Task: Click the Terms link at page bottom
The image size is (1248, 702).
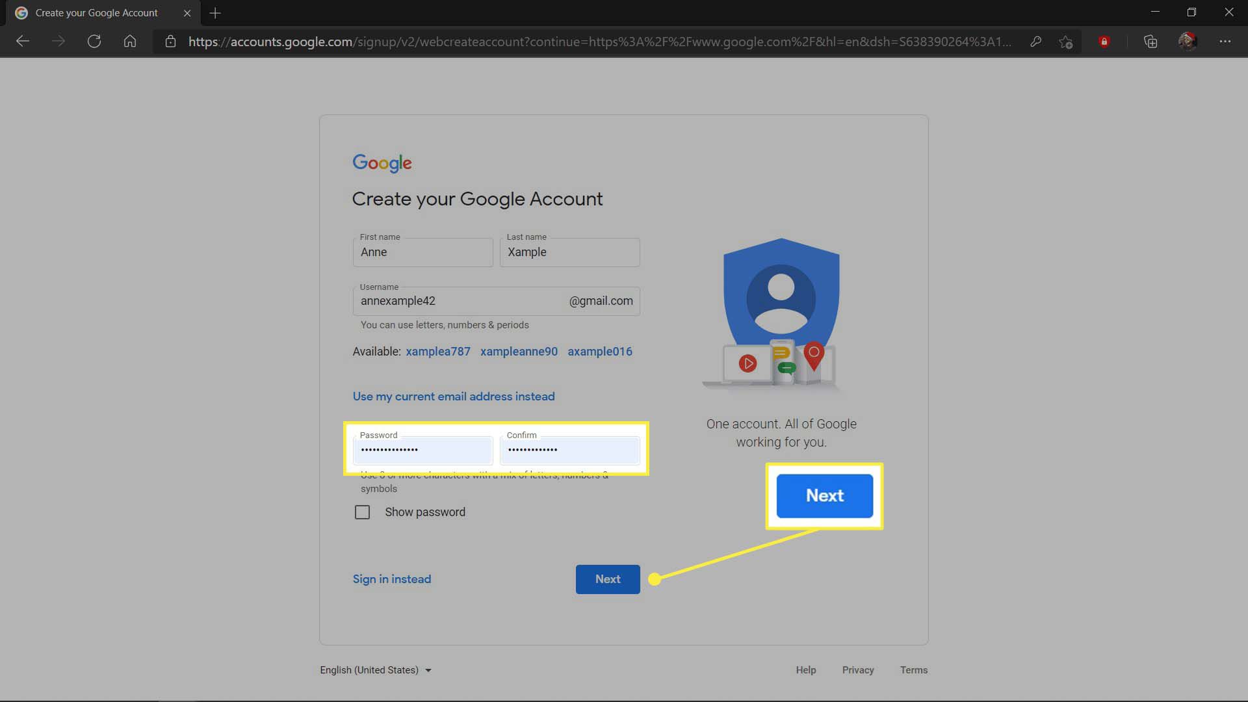Action: [x=913, y=669]
